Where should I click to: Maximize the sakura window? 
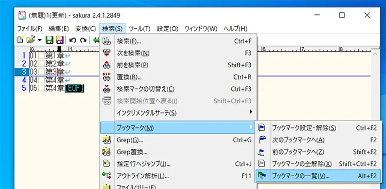pos(342,15)
